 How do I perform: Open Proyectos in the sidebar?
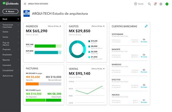(6, 49)
